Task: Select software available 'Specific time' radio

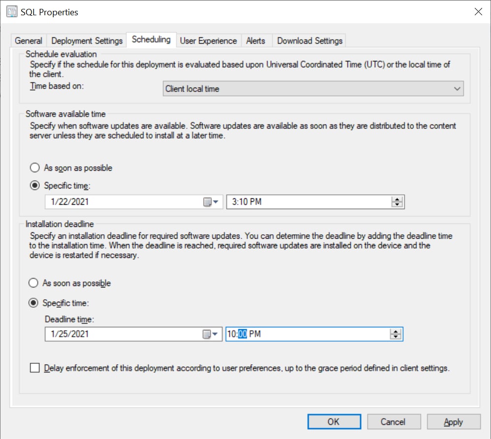Action: [35, 186]
